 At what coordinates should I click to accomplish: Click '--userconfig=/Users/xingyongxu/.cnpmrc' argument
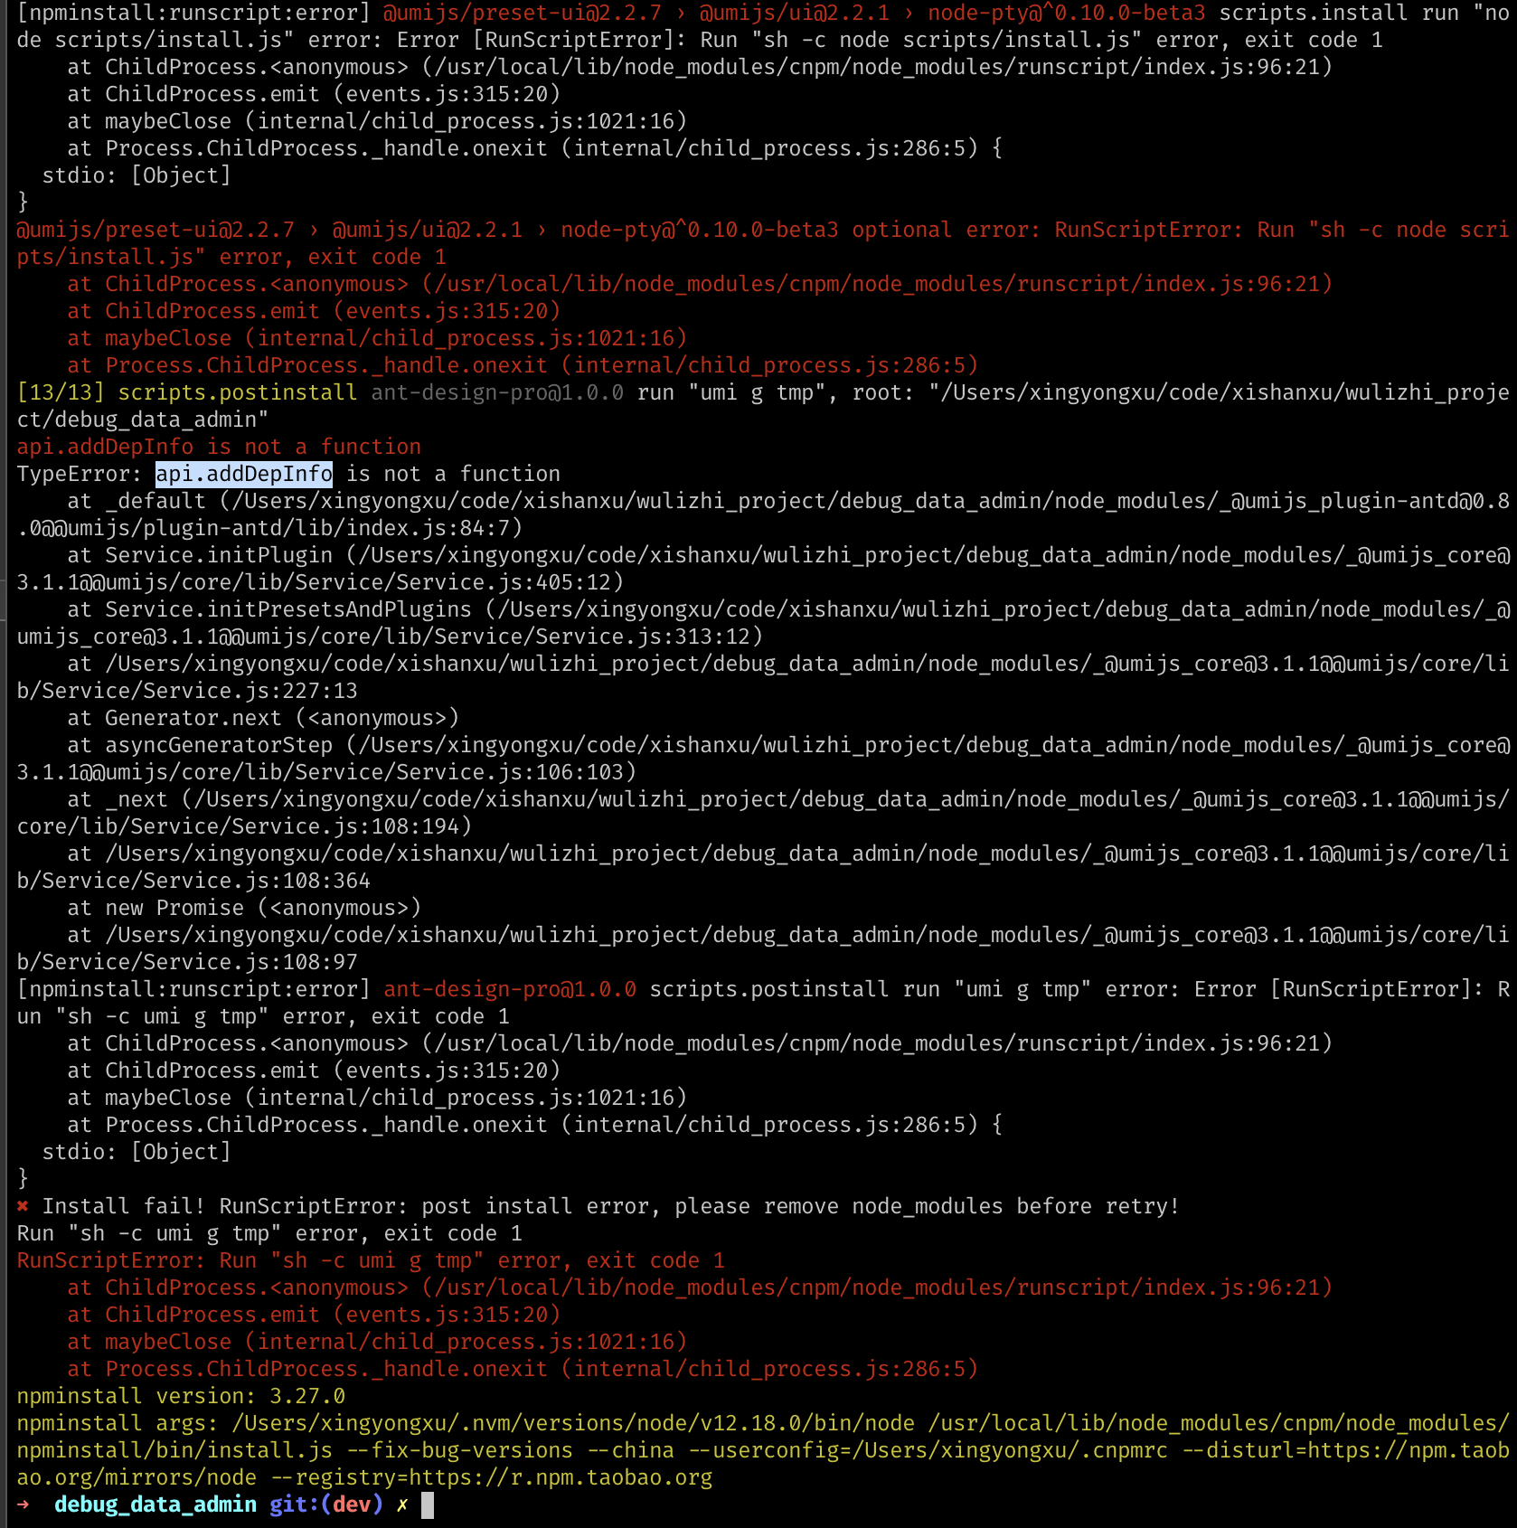928,1450
